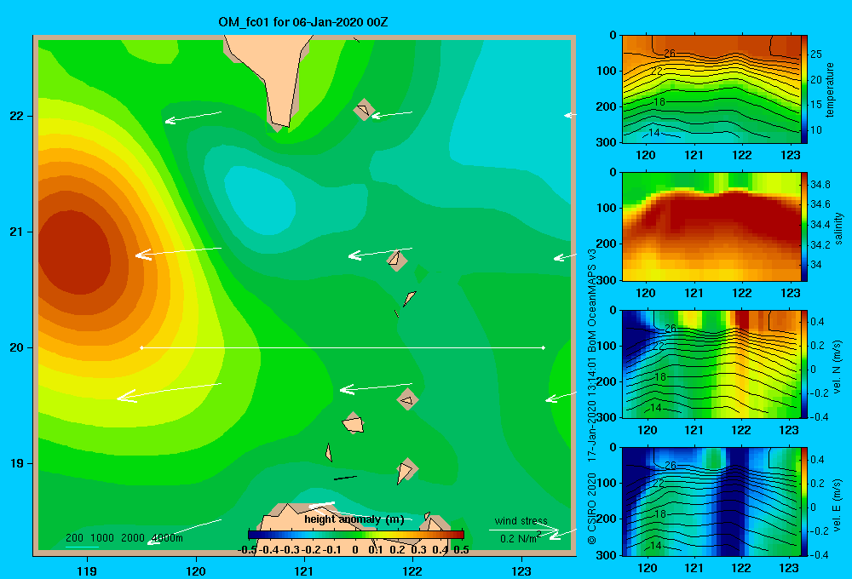Click latitude label 19 on the main map

(16, 463)
